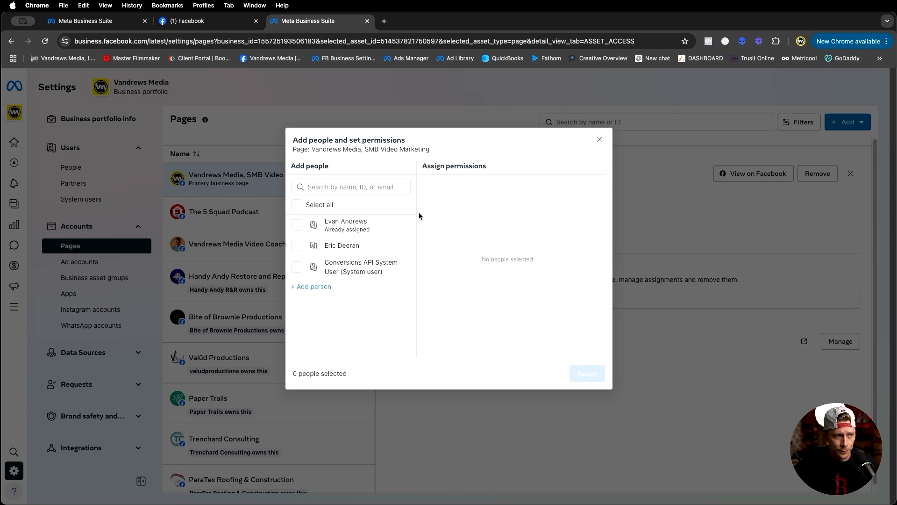Switch to the (1) Facebook tab

pyautogui.click(x=208, y=21)
